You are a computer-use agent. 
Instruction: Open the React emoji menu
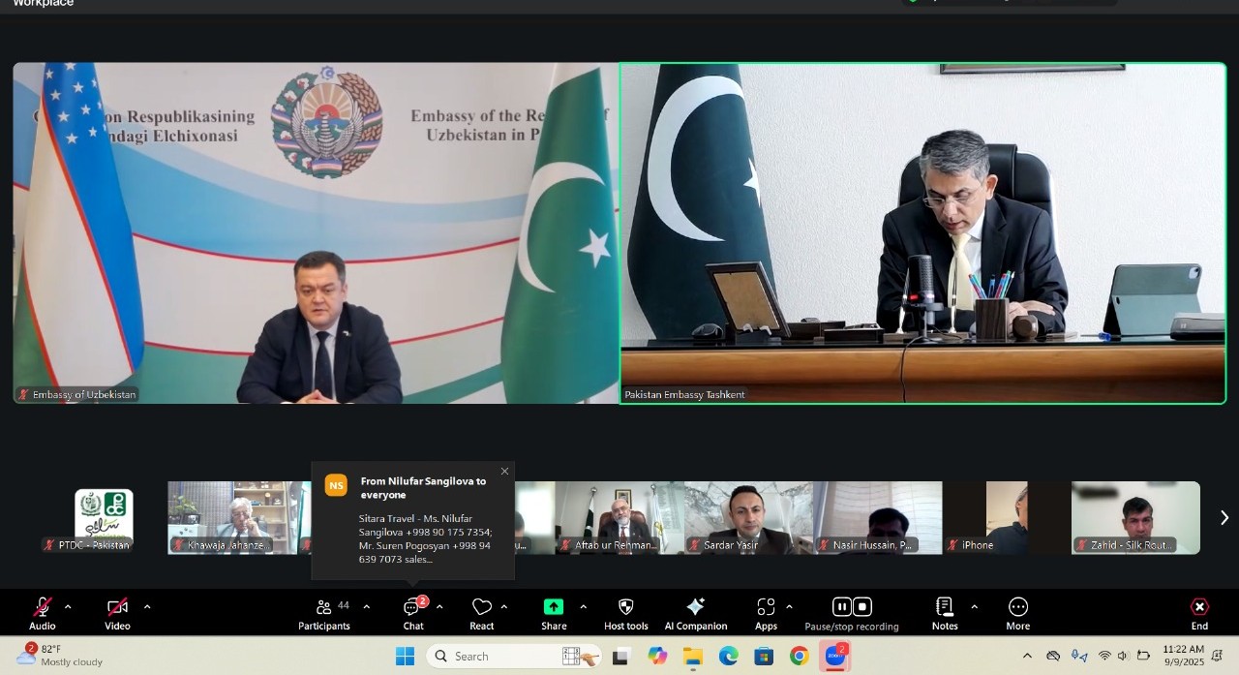click(481, 608)
